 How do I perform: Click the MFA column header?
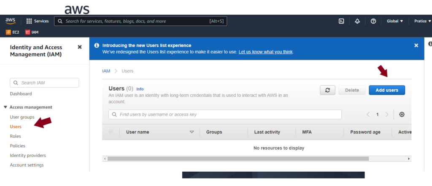[307, 132]
